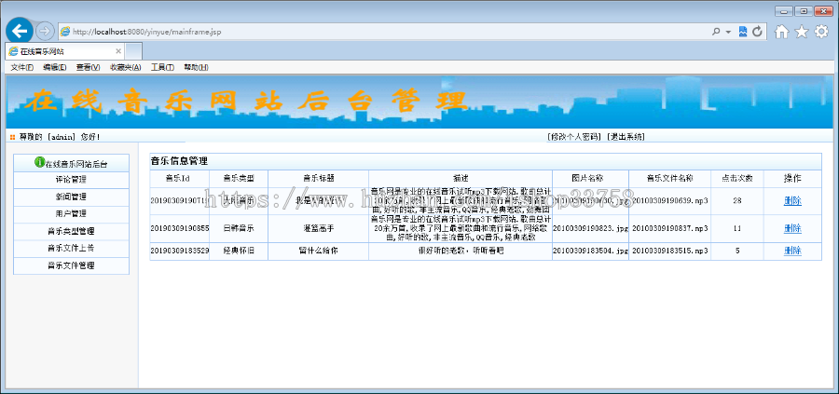Image resolution: width=839 pixels, height=394 pixels.
Task: Click the 灌篮高手 title cell
Action: [x=319, y=228]
